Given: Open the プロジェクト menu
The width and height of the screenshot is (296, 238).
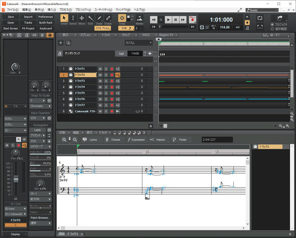Looking at the screenshot, I should (x=83, y=10).
